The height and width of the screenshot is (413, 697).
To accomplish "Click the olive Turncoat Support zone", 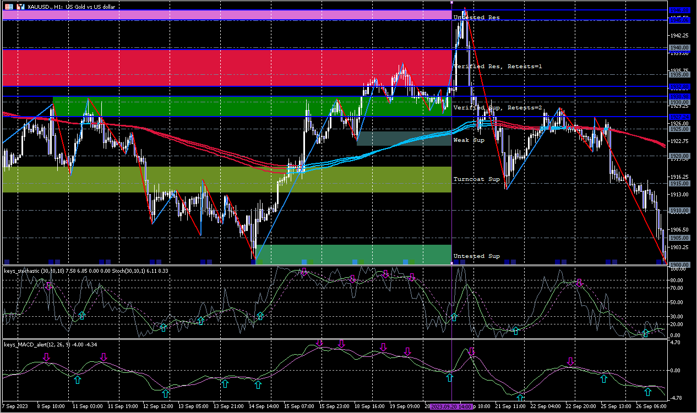I will 227,180.
